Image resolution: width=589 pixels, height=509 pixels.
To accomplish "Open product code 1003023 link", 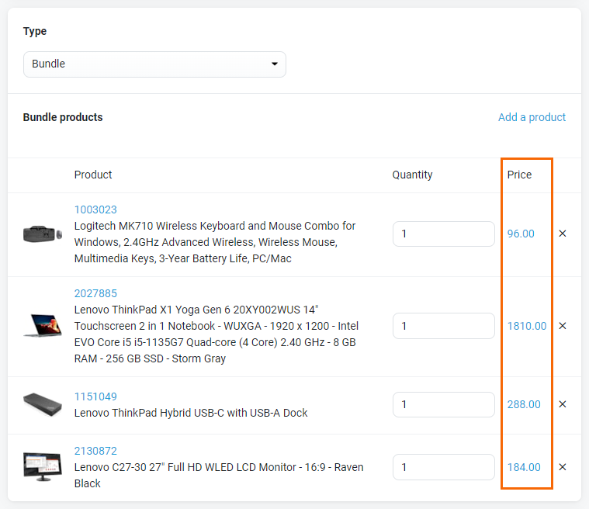I will pos(95,209).
